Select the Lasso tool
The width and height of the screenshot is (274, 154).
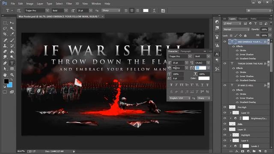tap(5, 28)
